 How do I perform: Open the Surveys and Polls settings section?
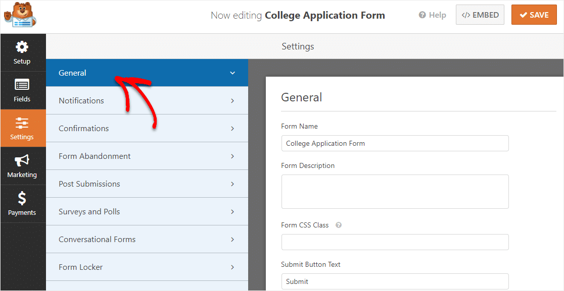click(x=147, y=212)
